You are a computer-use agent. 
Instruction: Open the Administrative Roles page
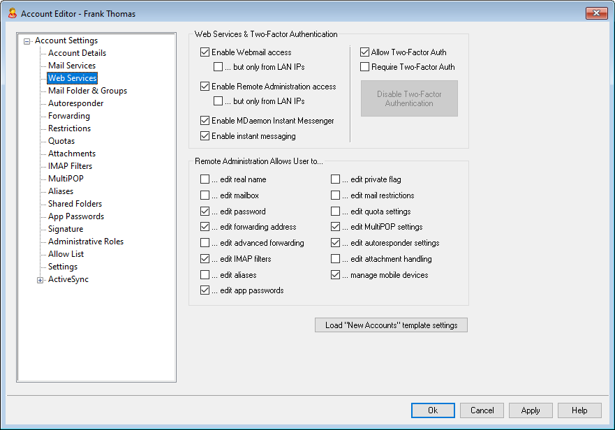coord(85,242)
